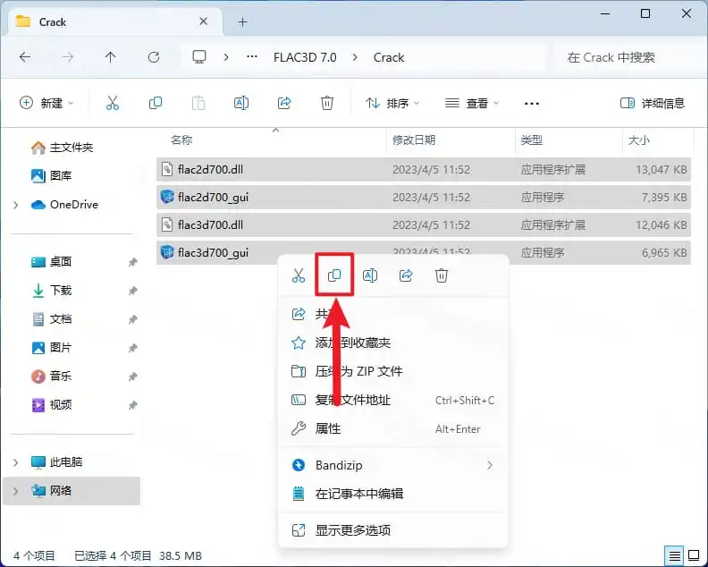Click the Cut scissors icon in the context menu
Screen dimensions: 708x567
299,275
